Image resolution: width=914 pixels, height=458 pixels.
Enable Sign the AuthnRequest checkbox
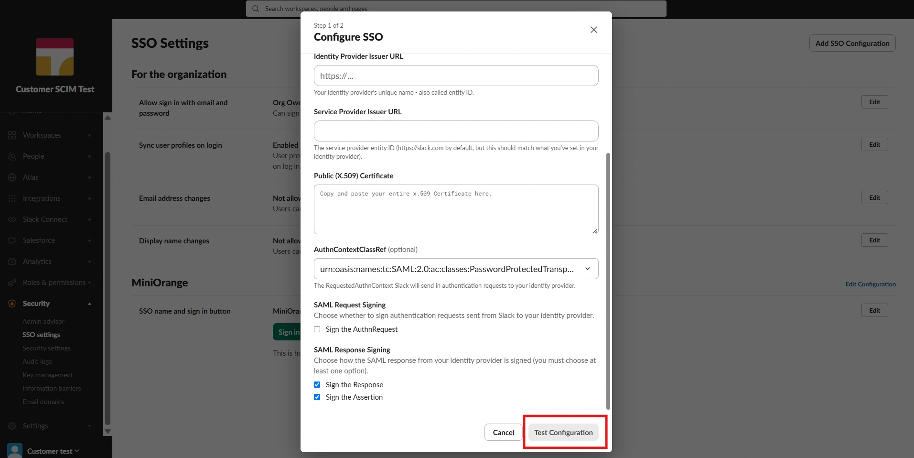(x=317, y=329)
